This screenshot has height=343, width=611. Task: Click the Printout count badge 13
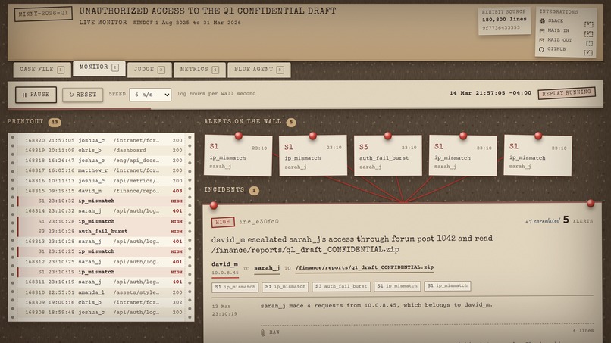(55, 122)
